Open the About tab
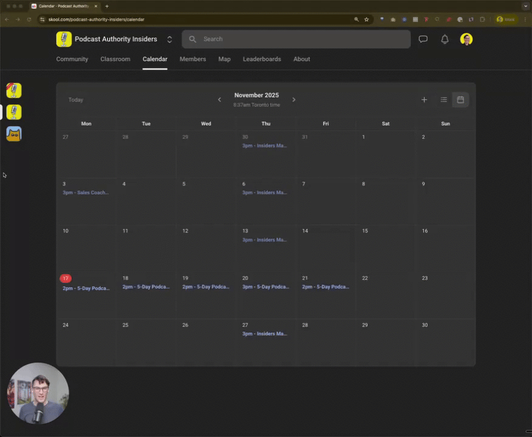Viewport: 532px width, 437px height. coord(302,59)
